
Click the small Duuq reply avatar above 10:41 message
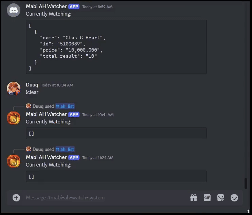pos(29,106)
